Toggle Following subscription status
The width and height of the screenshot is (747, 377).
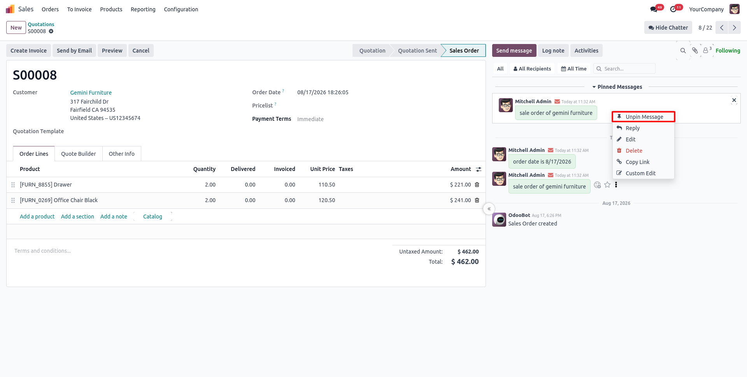pyautogui.click(x=728, y=51)
